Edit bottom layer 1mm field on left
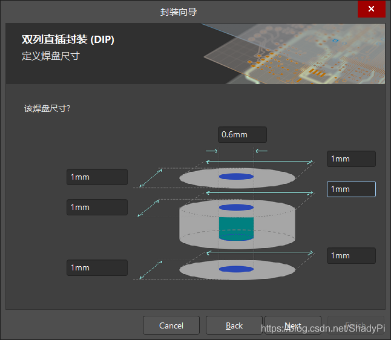Image resolution: width=391 pixels, height=340 pixels. [x=97, y=268]
